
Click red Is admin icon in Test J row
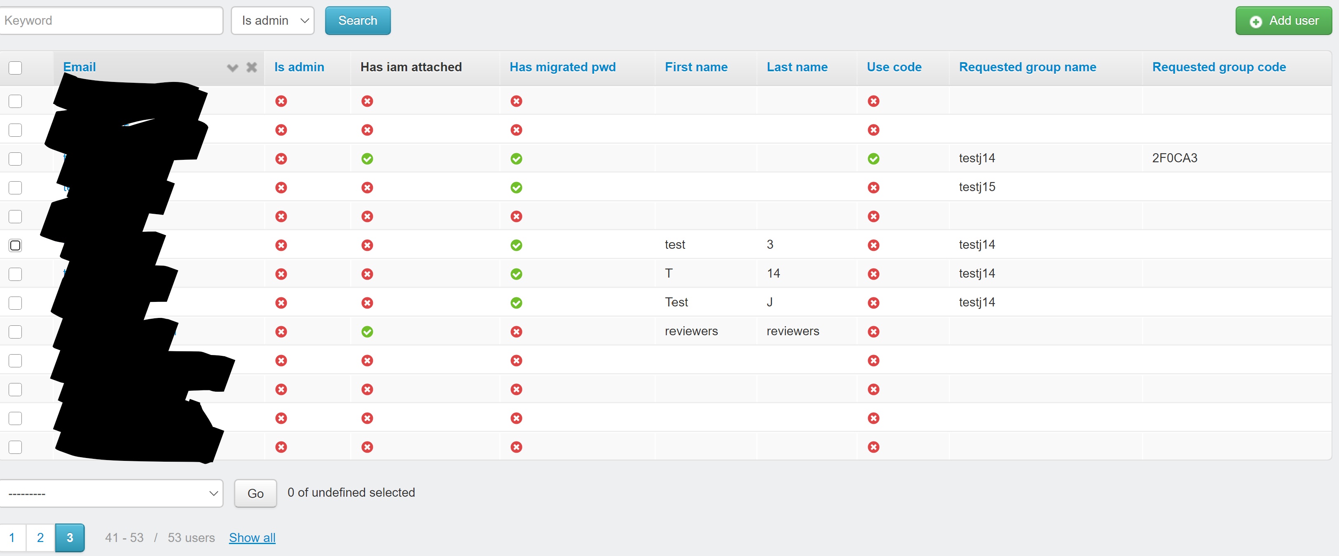coord(281,303)
